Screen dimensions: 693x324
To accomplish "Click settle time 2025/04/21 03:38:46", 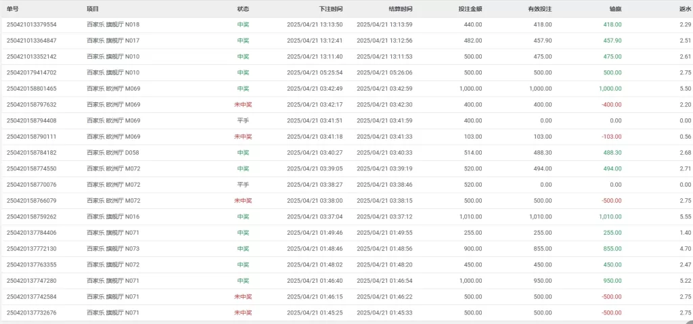I will pos(384,185).
